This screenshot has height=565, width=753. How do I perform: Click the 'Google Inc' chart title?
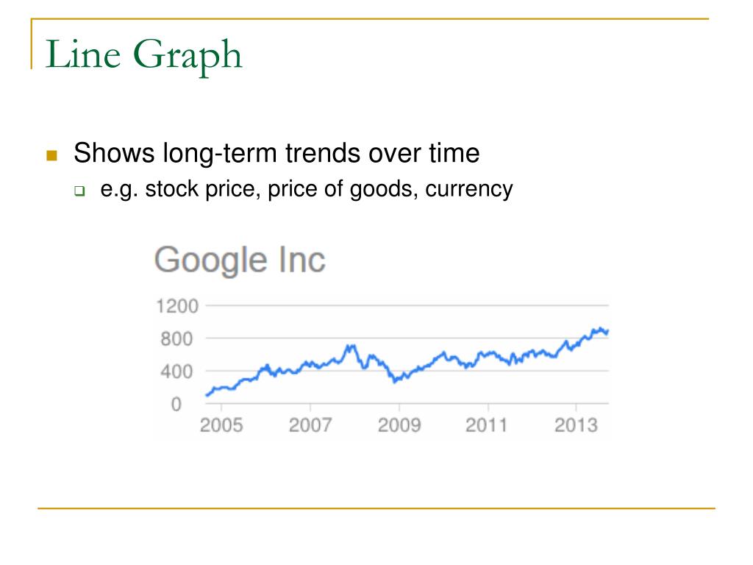(x=240, y=260)
